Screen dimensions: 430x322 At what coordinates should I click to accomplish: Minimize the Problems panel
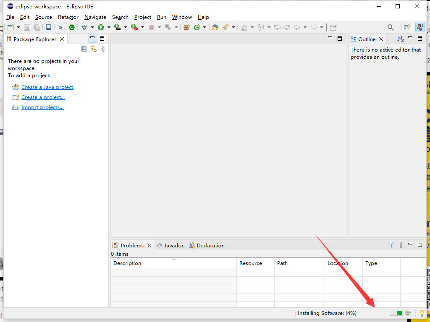[410, 244]
